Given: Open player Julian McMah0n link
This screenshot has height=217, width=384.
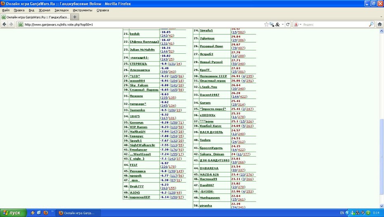Looking at the screenshot, I should point(142,50).
